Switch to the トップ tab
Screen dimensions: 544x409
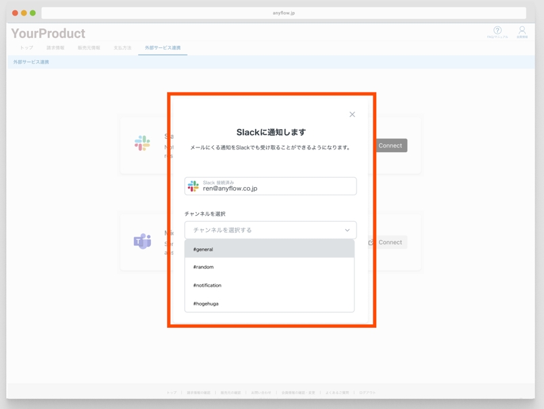[x=26, y=48]
